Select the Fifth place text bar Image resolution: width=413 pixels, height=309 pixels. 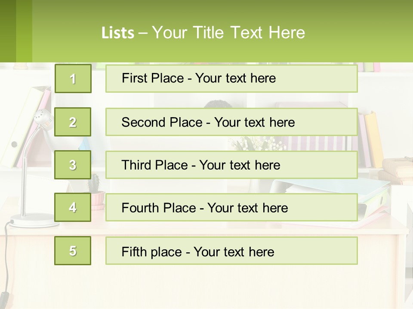tap(231, 251)
